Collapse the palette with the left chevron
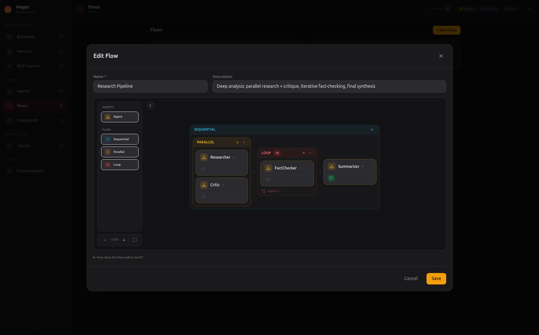Image resolution: width=539 pixels, height=335 pixels. 150,105
